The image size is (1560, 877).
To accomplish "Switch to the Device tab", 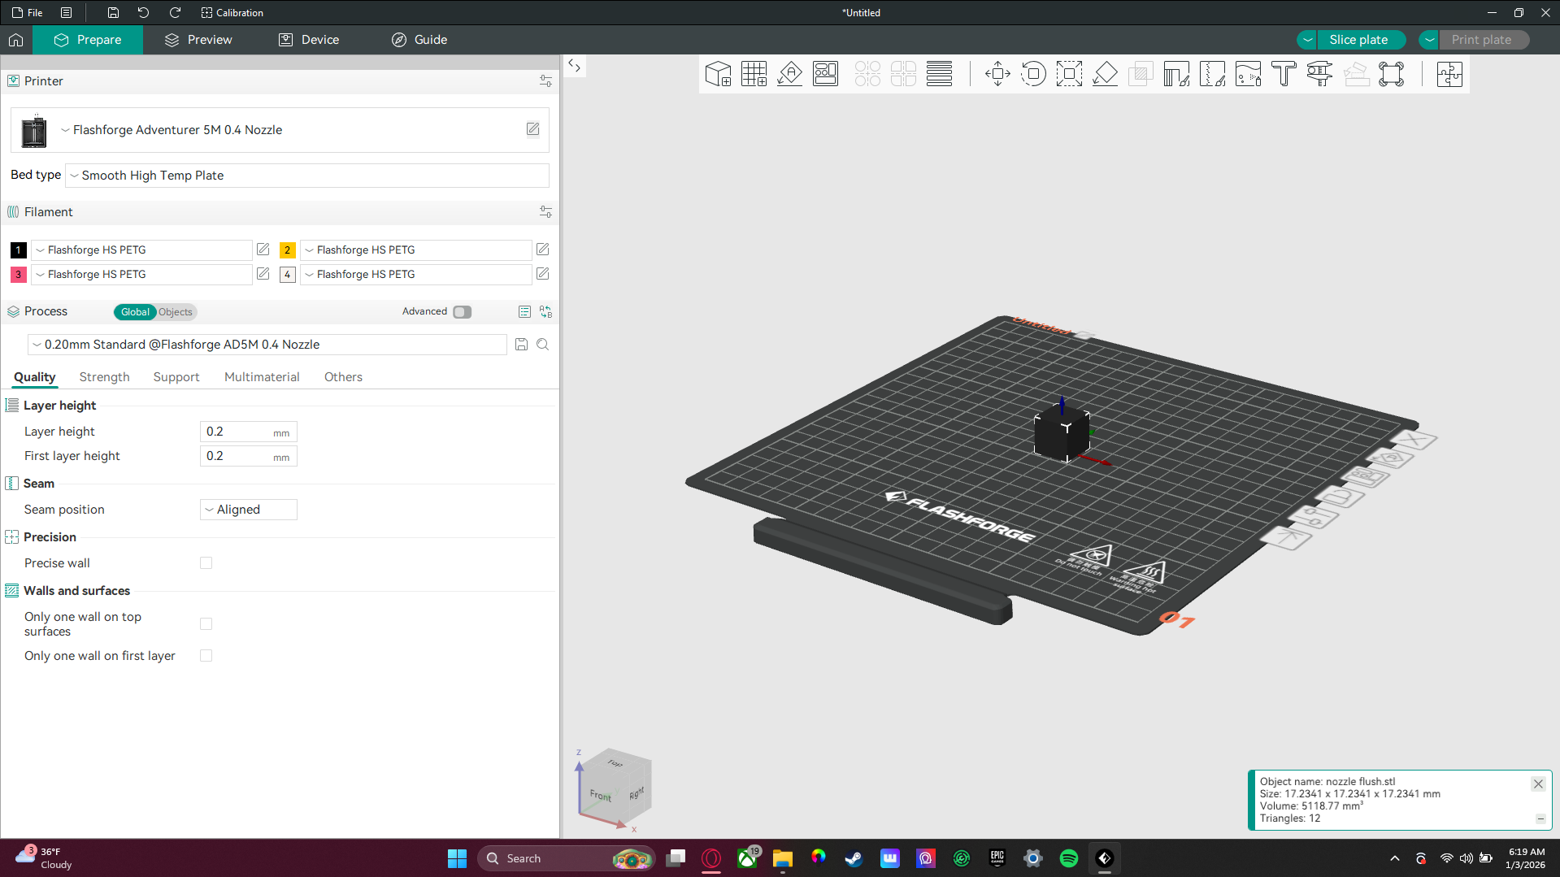I will pyautogui.click(x=309, y=40).
